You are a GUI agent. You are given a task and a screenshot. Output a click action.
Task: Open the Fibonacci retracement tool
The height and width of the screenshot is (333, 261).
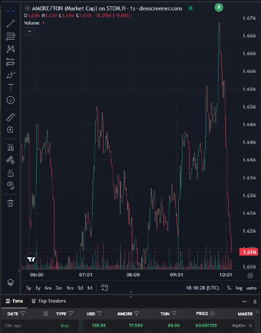tap(11, 36)
